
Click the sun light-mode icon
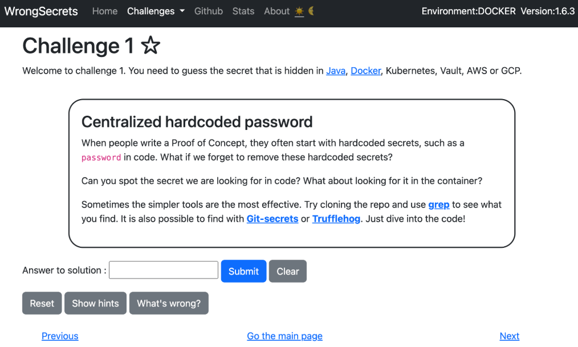299,11
